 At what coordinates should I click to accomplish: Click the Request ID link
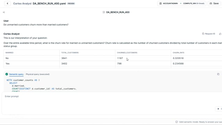(210, 34)
